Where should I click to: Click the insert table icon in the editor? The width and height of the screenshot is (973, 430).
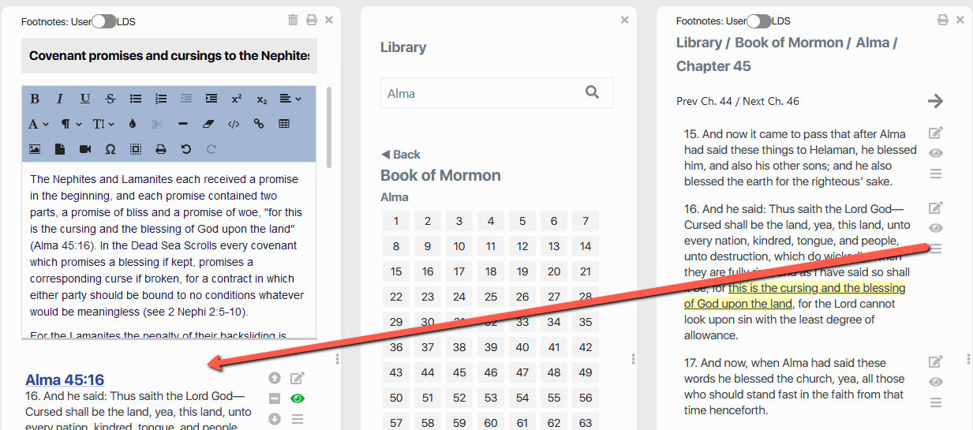pyautogui.click(x=284, y=124)
